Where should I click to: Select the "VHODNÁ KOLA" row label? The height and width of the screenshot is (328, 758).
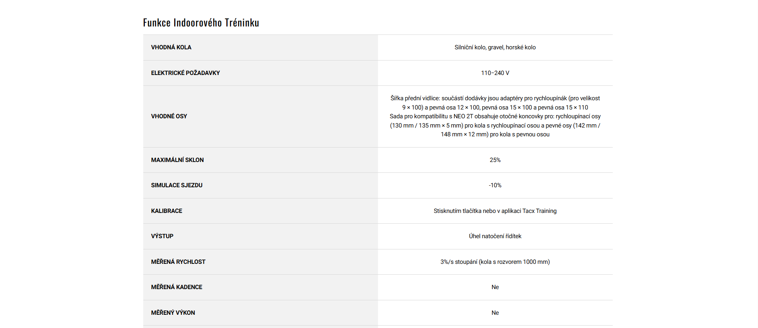click(x=171, y=47)
